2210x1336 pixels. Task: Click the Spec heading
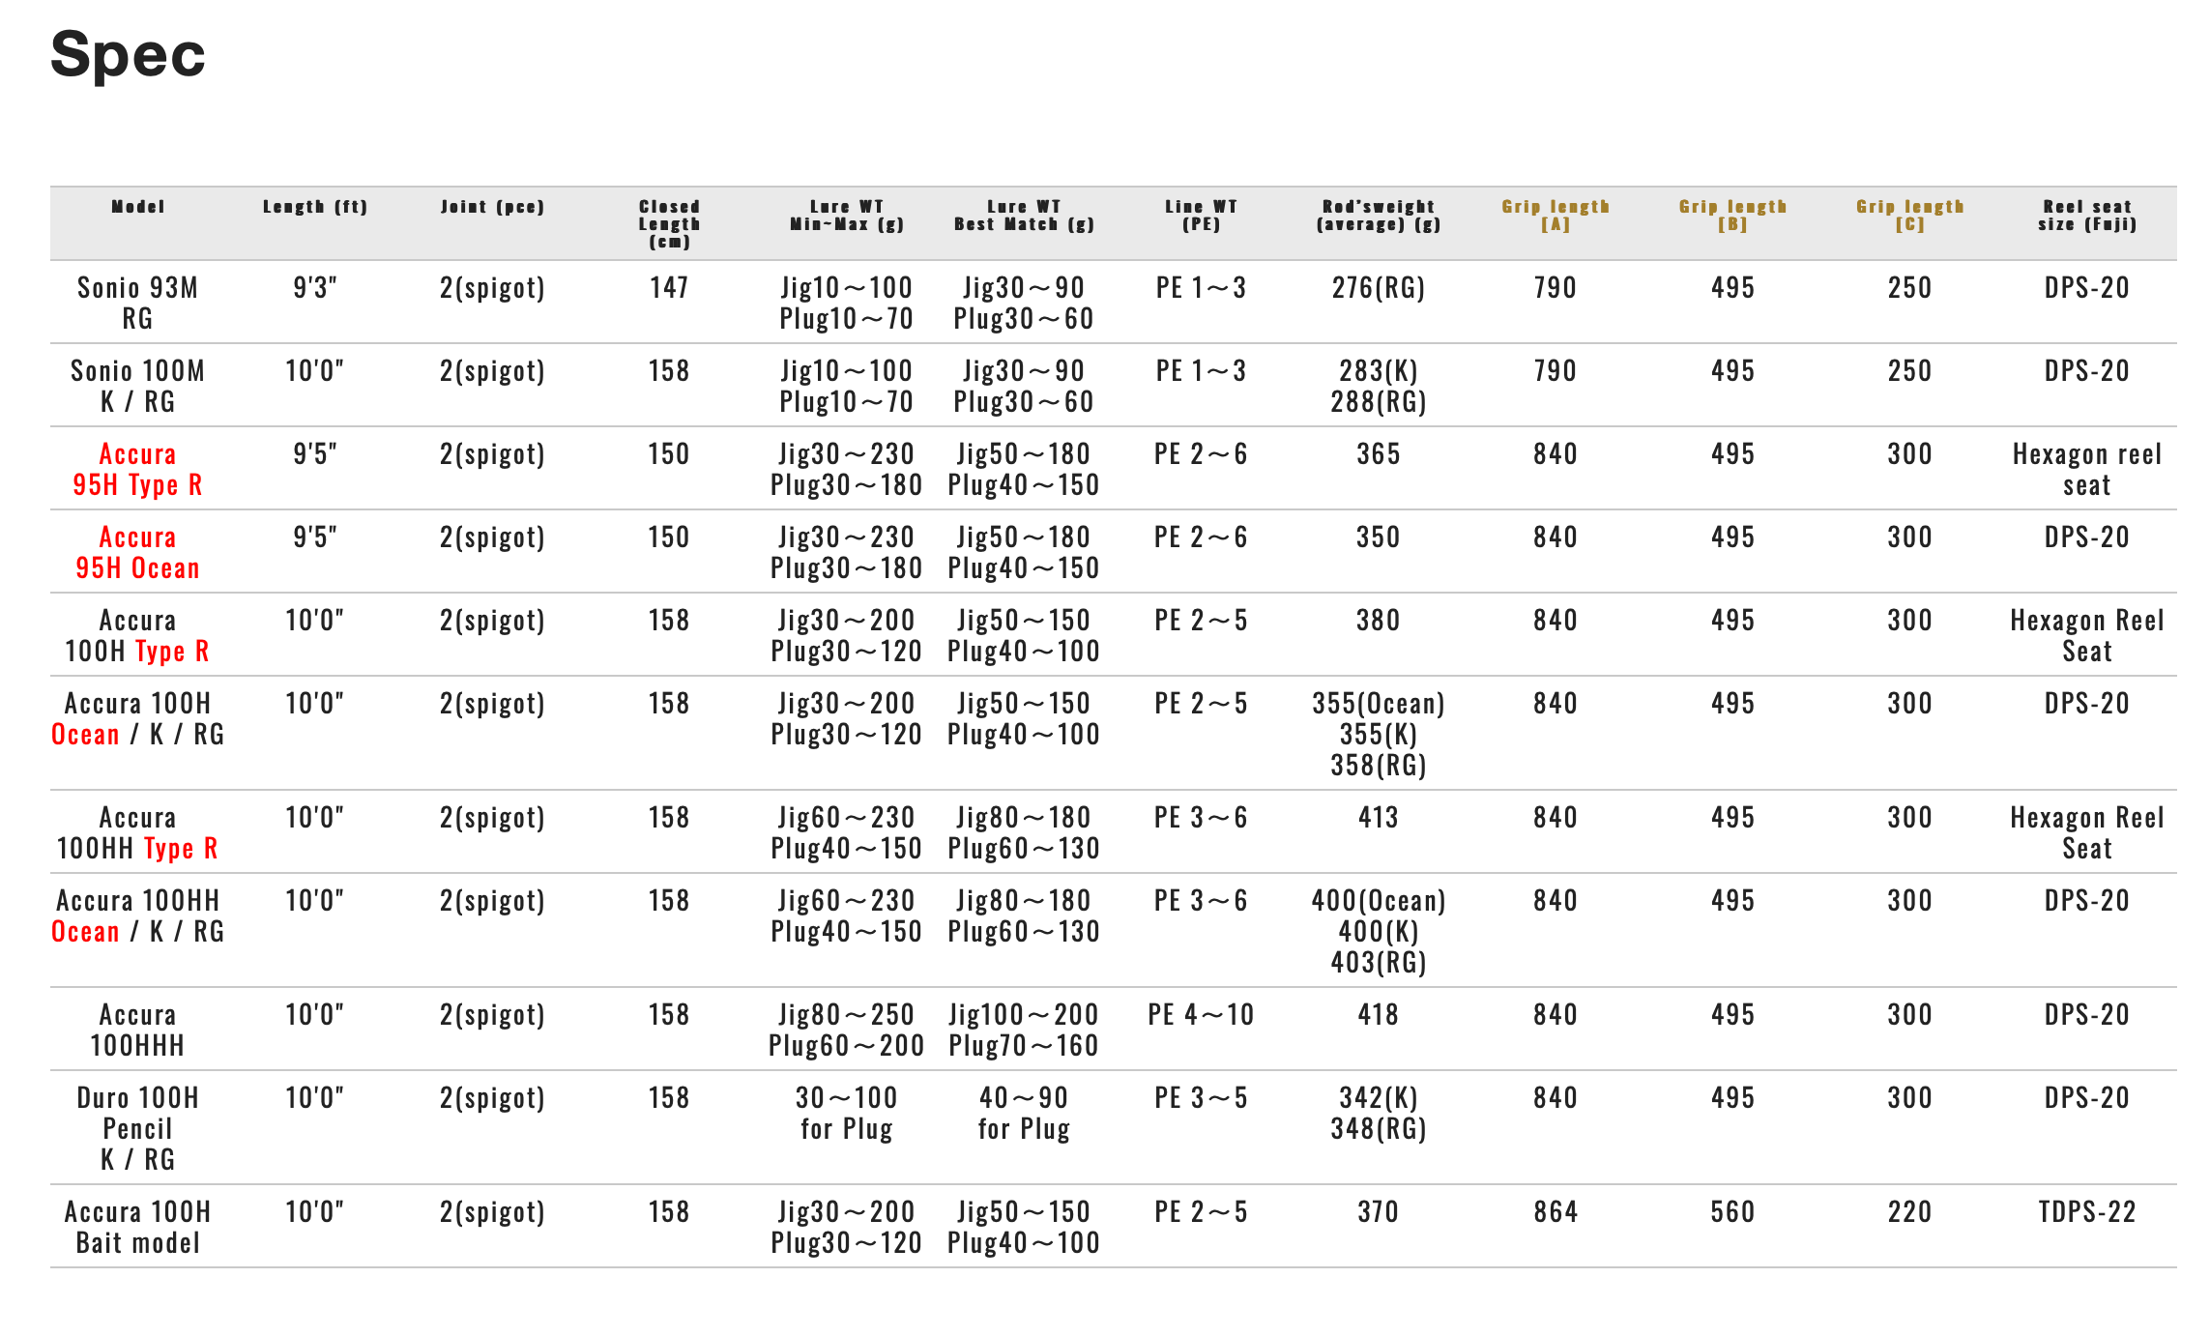coord(128,54)
